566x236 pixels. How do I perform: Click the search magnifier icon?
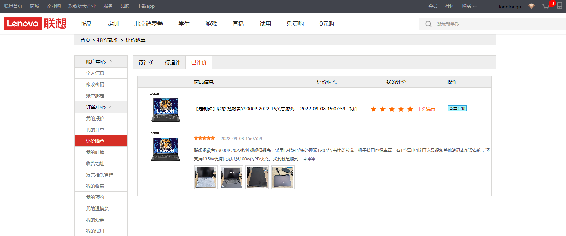(428, 24)
